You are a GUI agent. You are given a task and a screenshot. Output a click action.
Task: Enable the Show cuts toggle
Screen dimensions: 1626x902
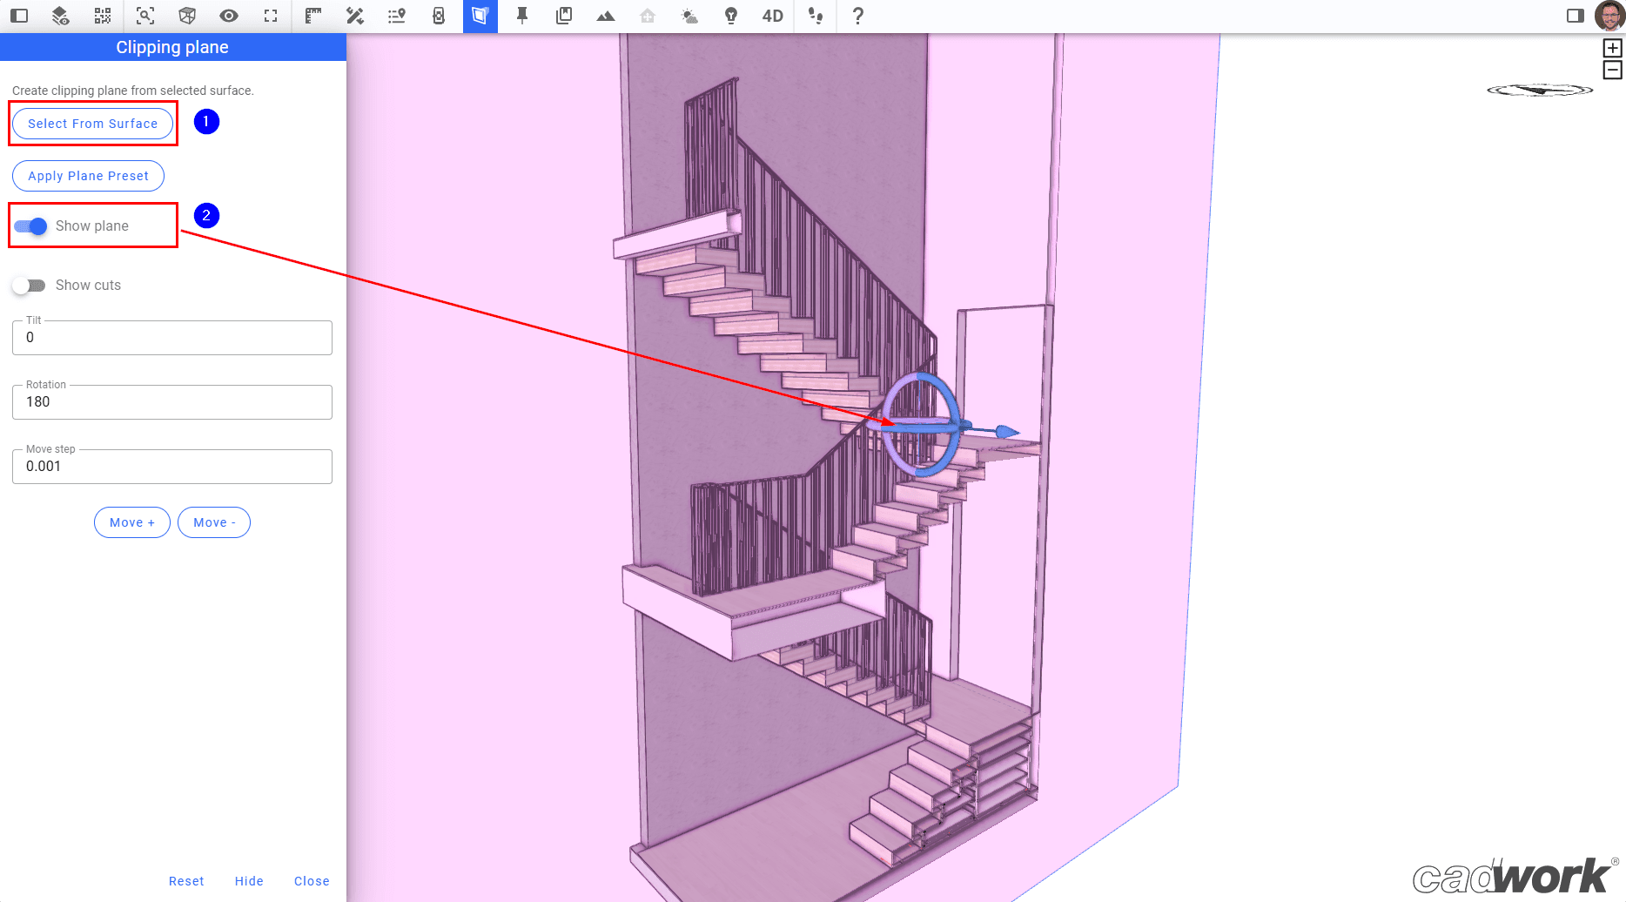point(29,285)
